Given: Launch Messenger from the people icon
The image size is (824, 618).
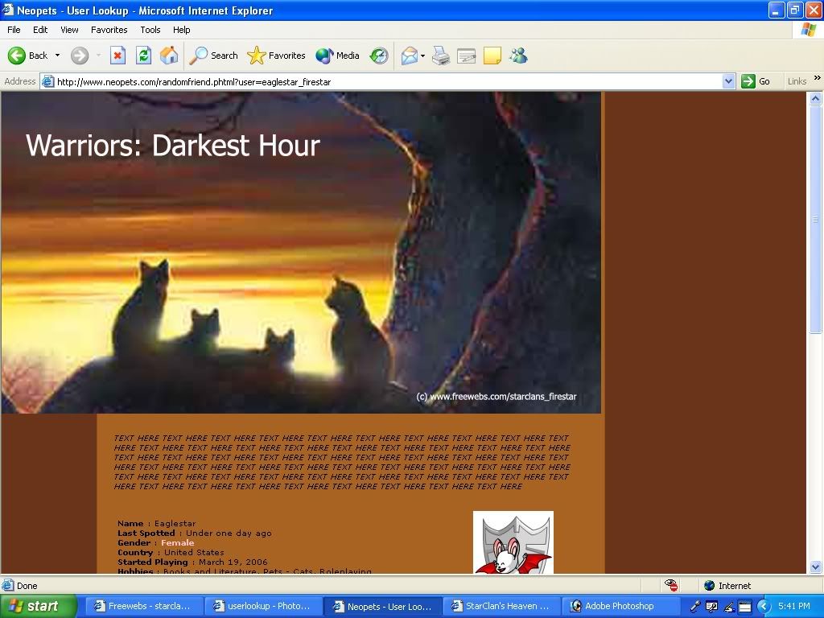Looking at the screenshot, I should pos(518,56).
